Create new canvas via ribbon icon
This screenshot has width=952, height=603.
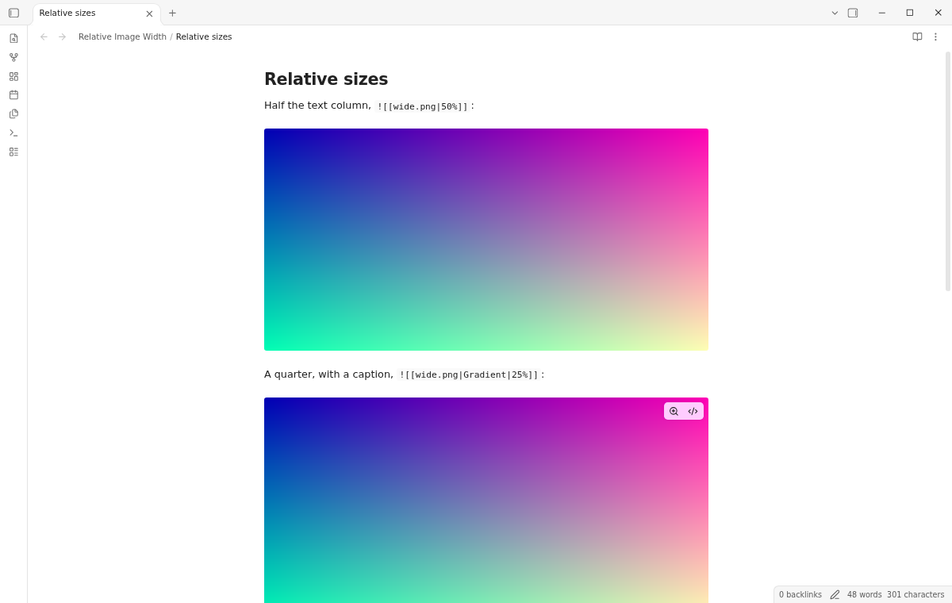pos(13,76)
